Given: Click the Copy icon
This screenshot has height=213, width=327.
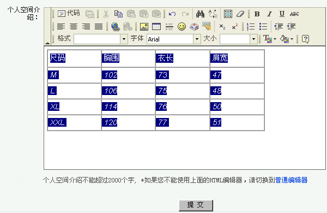Looking at the screenshot, I should pos(118,14).
